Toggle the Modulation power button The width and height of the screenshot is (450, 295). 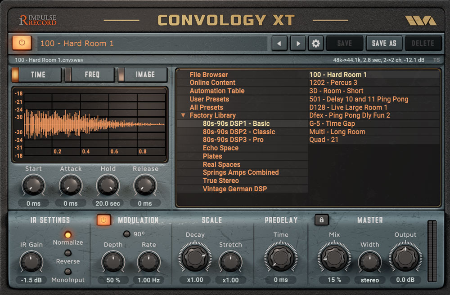pyautogui.click(x=103, y=220)
